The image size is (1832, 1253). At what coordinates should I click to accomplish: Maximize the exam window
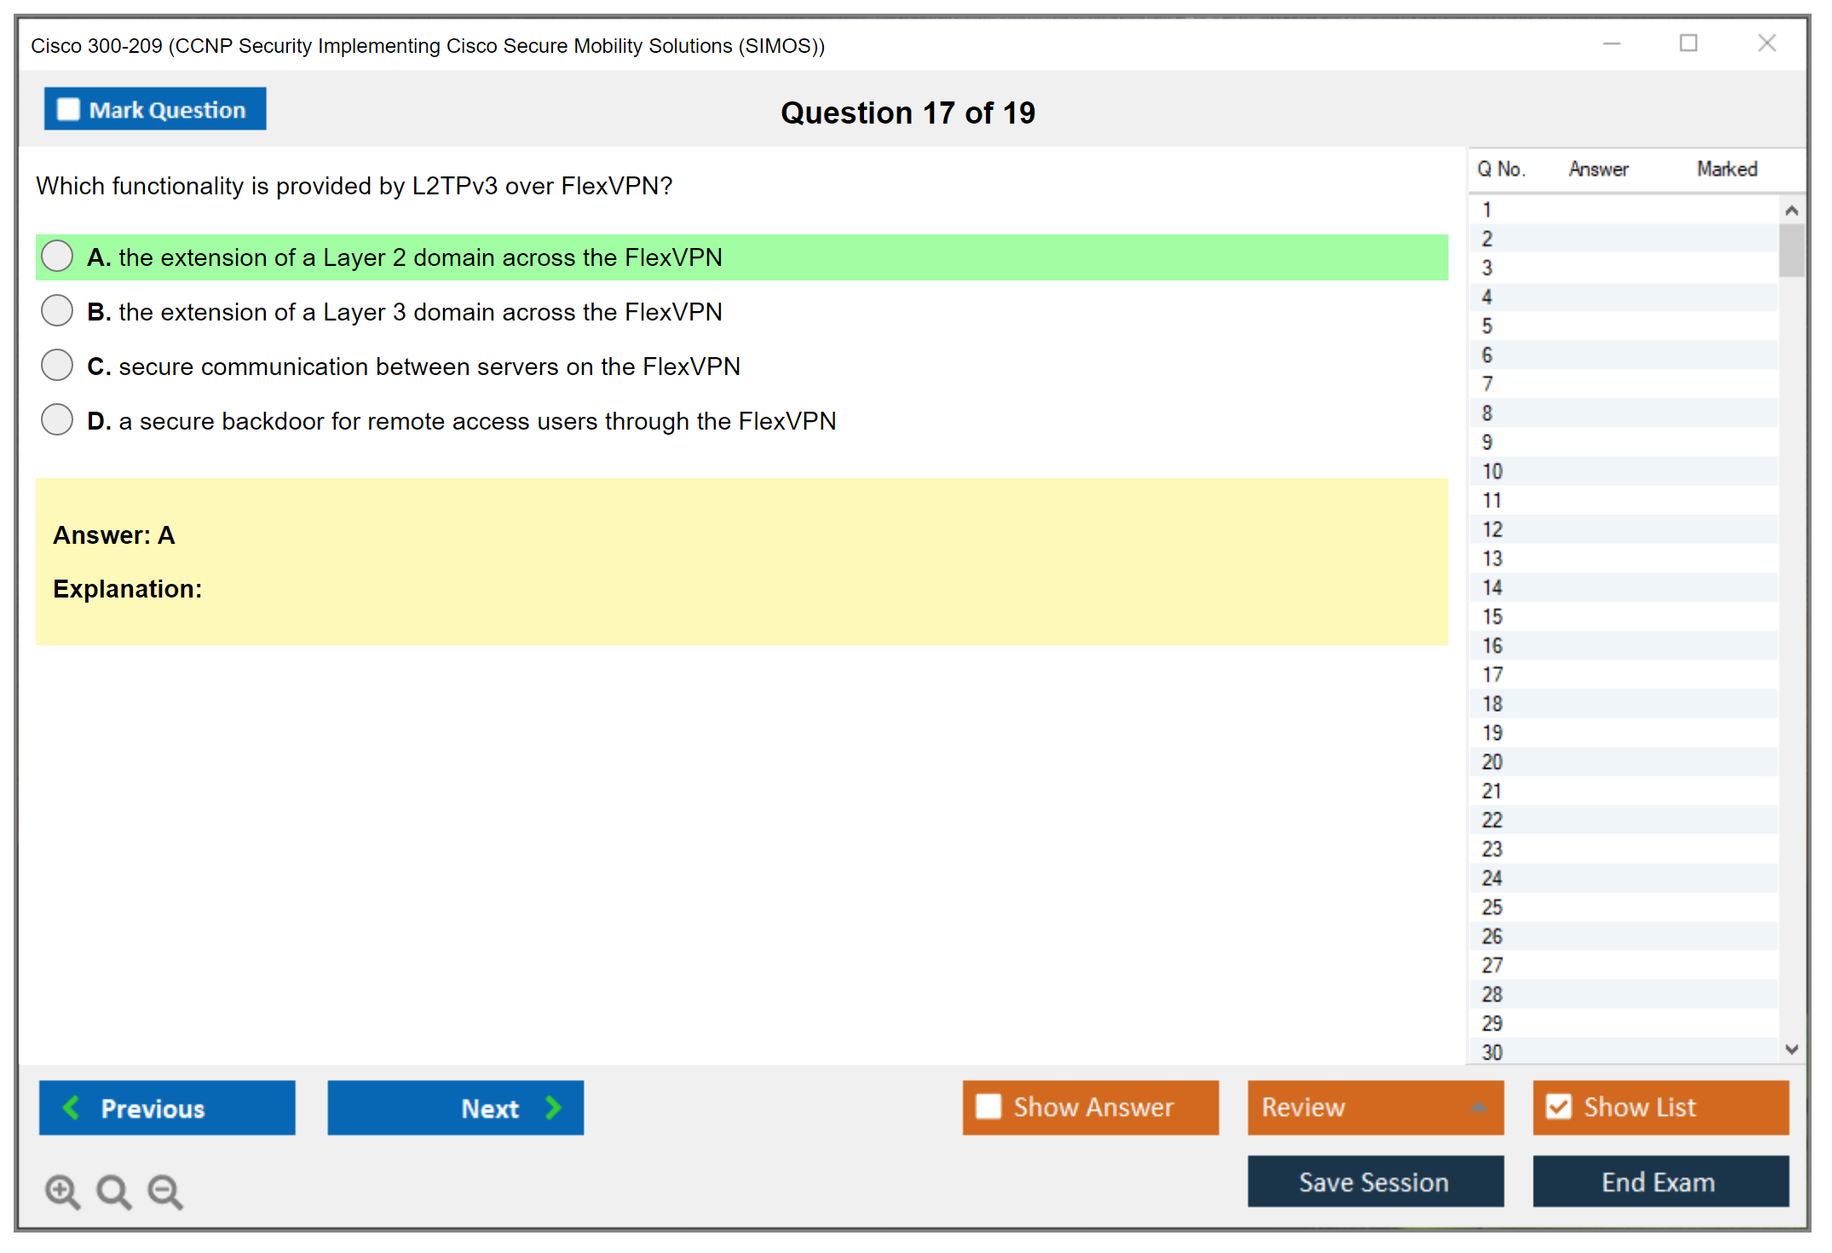coord(1688,43)
